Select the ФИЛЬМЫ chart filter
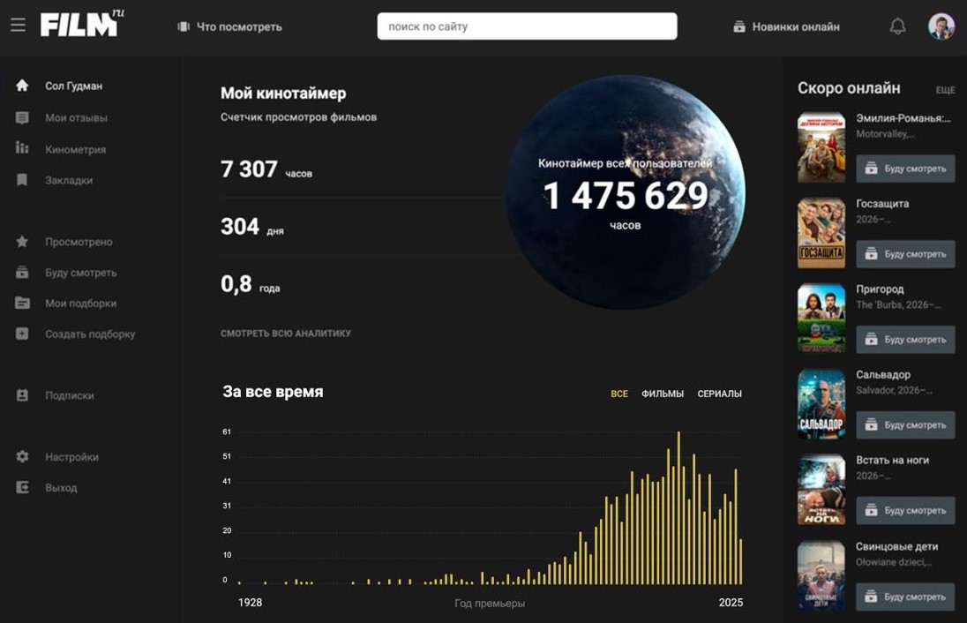The image size is (967, 623). coord(662,394)
